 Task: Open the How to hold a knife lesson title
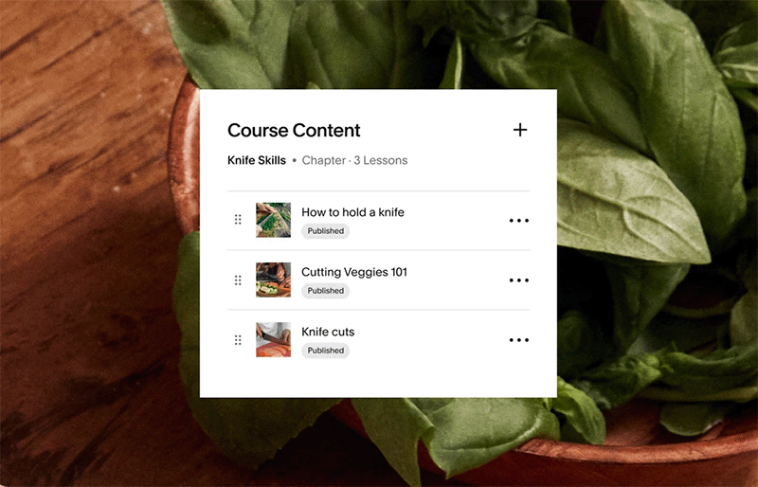coord(352,212)
